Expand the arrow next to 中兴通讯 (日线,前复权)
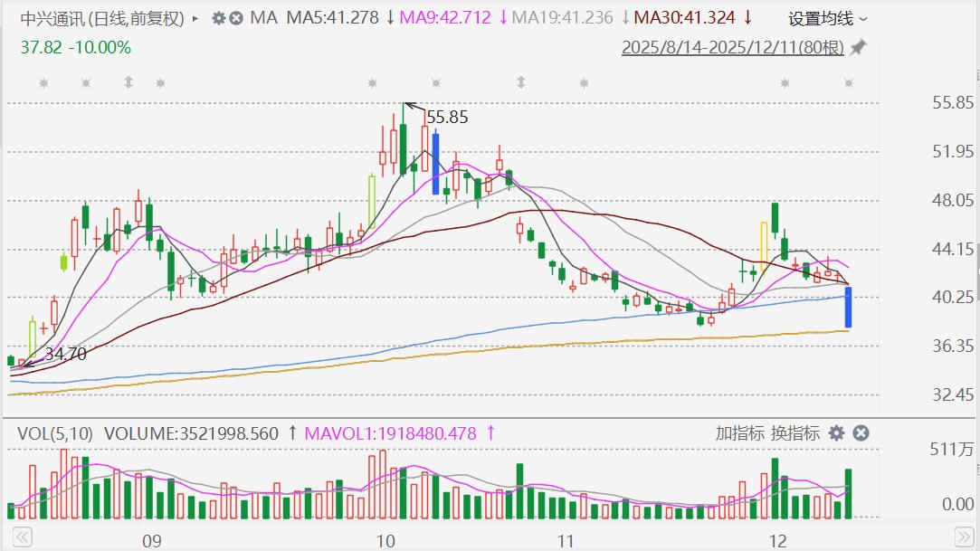Viewport: 980px width, 551px height. (x=195, y=18)
